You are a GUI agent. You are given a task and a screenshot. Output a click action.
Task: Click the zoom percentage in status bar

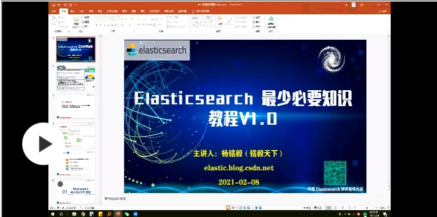click(x=382, y=208)
